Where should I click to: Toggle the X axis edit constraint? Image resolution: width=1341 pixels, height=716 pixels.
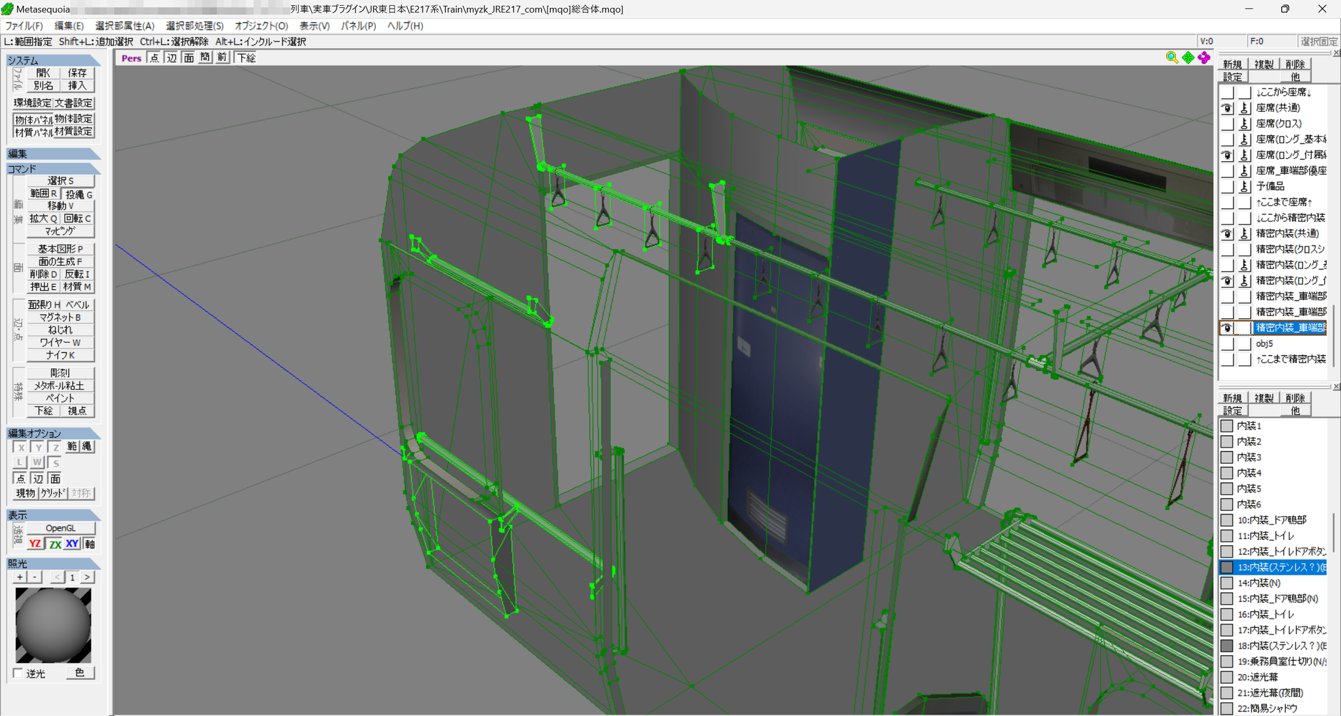(x=21, y=447)
